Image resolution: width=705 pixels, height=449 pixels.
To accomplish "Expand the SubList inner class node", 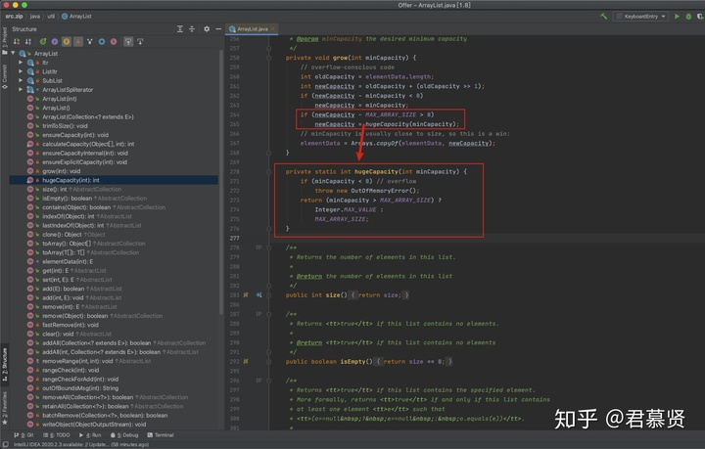I will click(21, 80).
